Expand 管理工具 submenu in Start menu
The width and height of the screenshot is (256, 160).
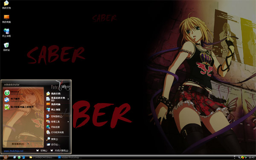tap(58, 122)
